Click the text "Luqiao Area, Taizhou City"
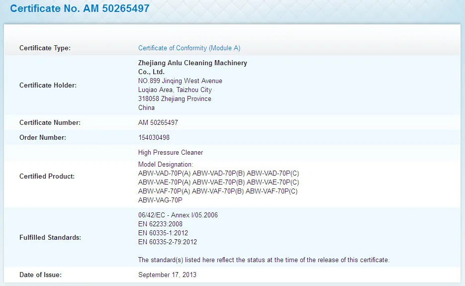The width and height of the screenshot is (465, 286). coord(175,90)
